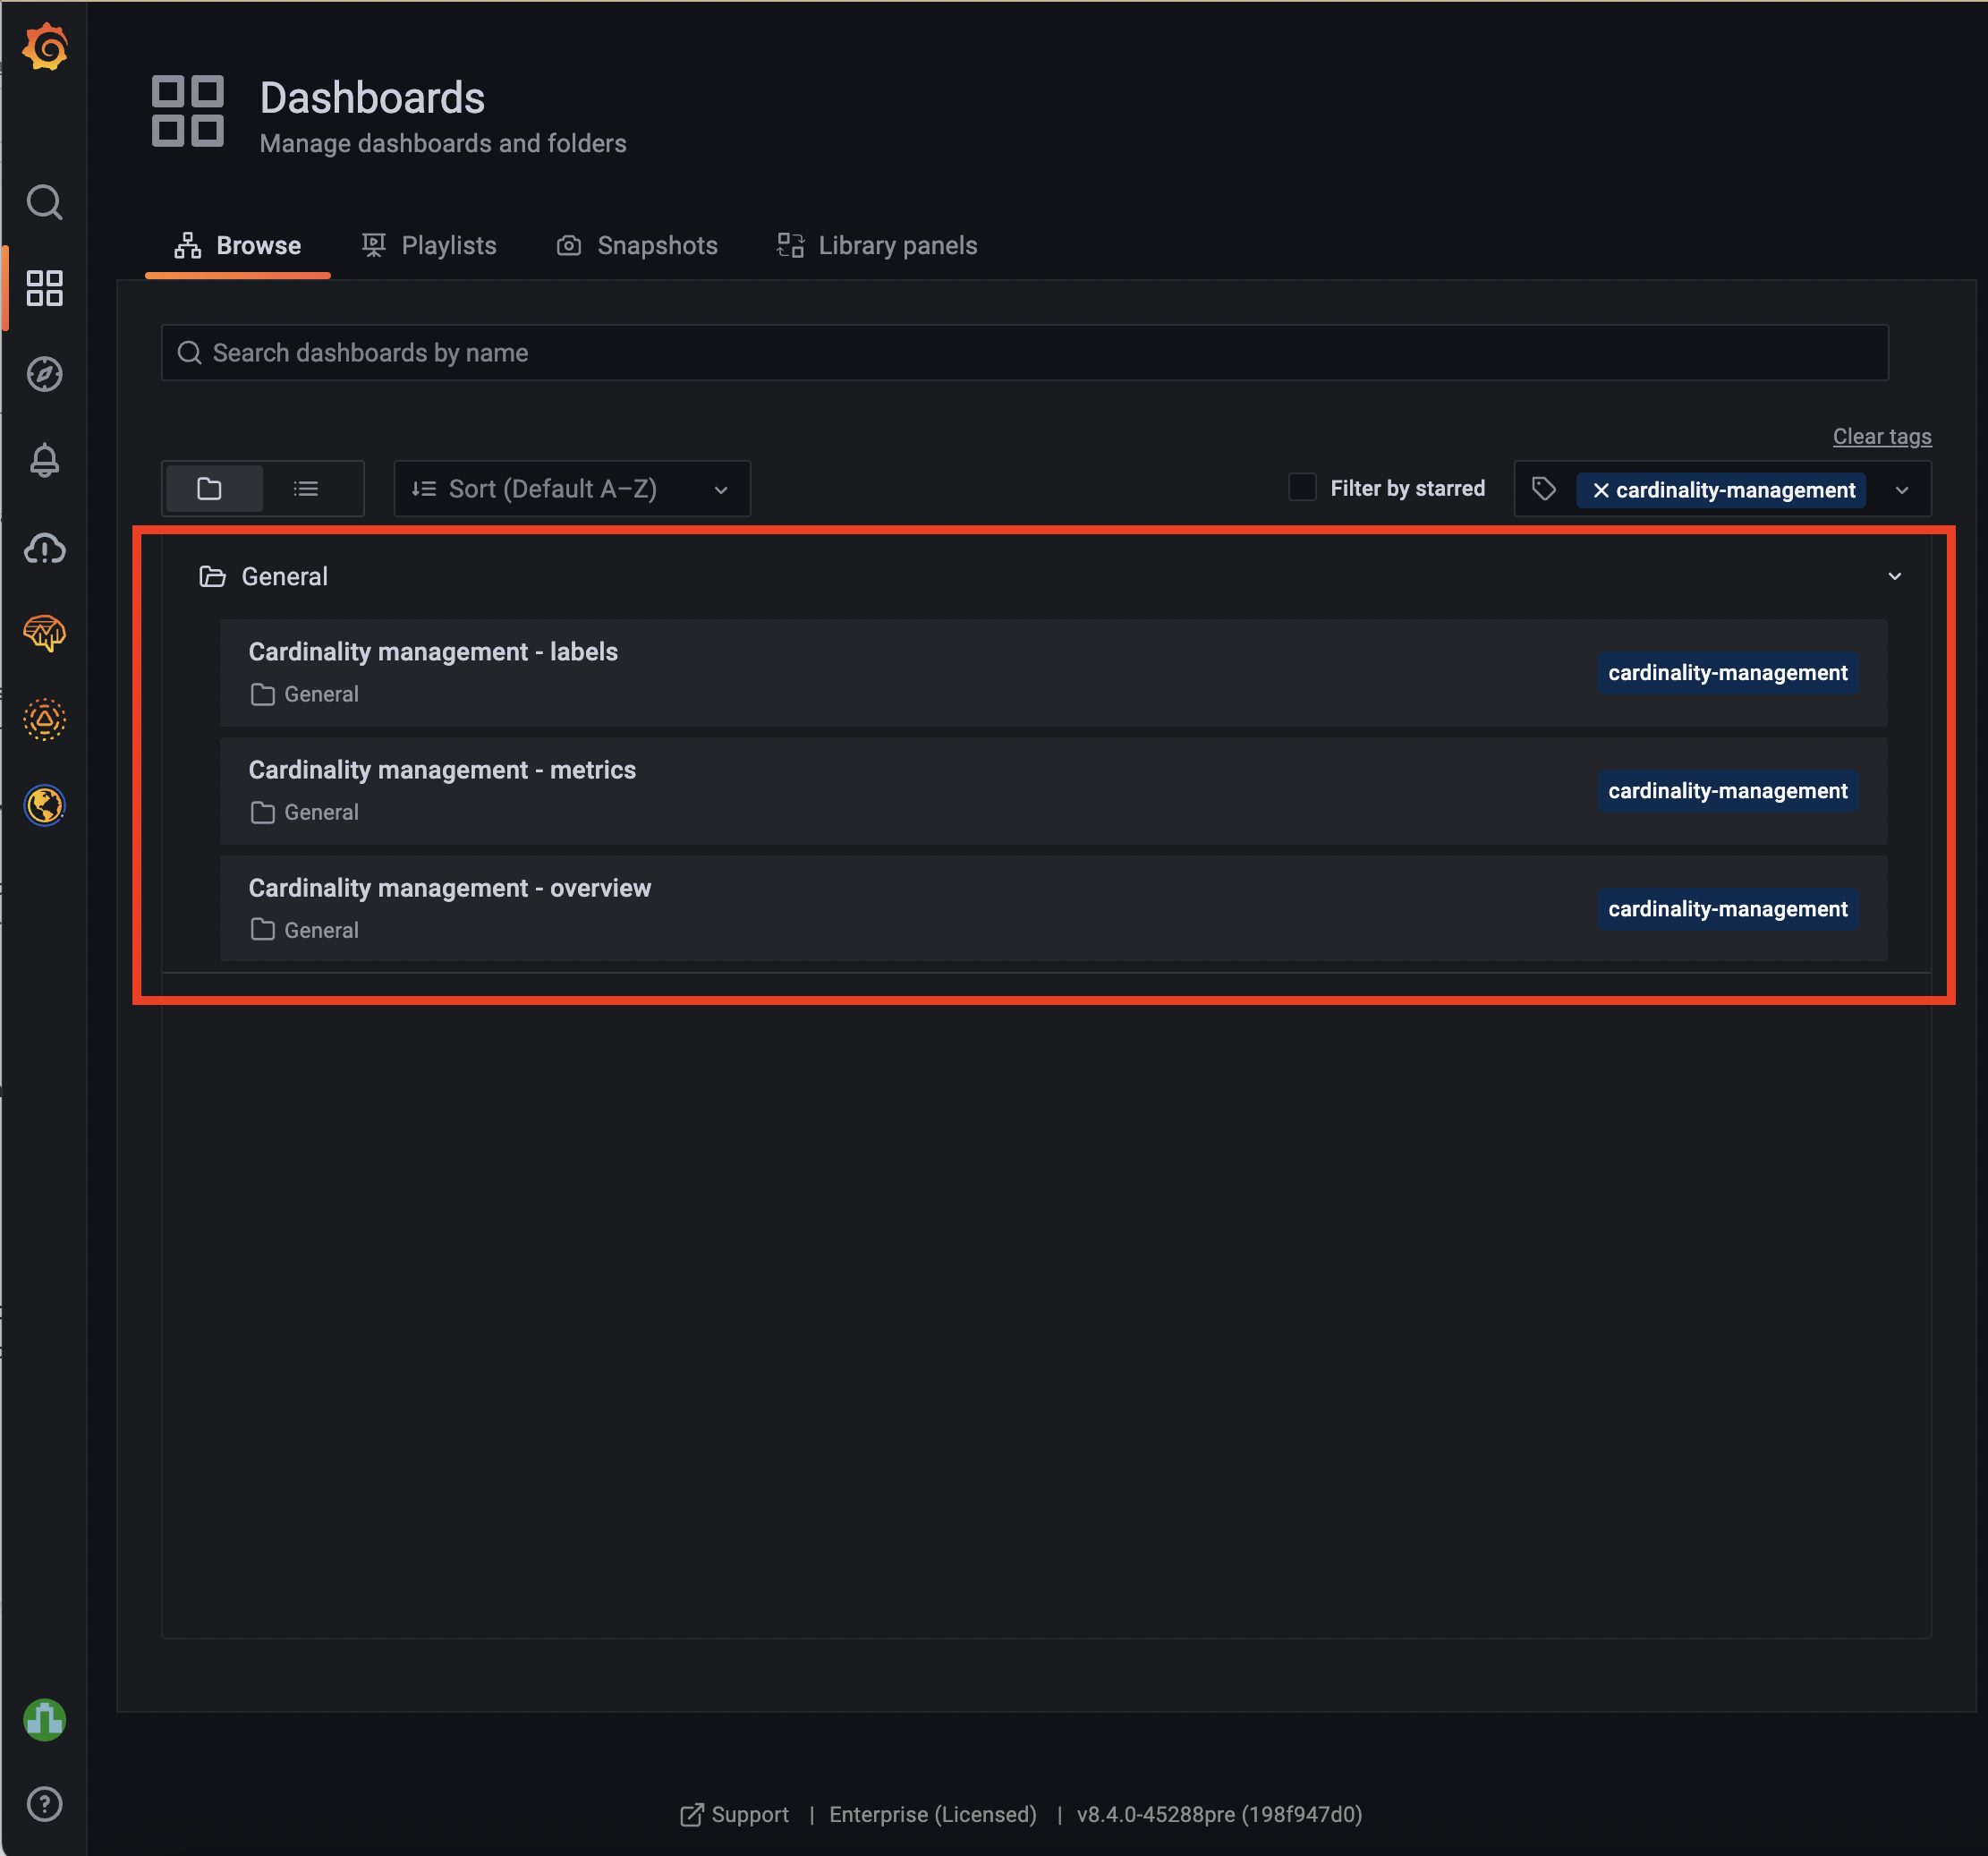
Task: Open the user profile avatar
Action: pos(45,1720)
